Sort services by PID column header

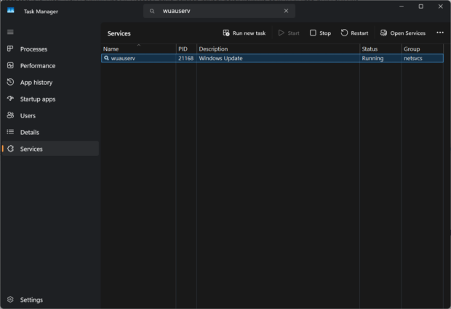pos(183,49)
